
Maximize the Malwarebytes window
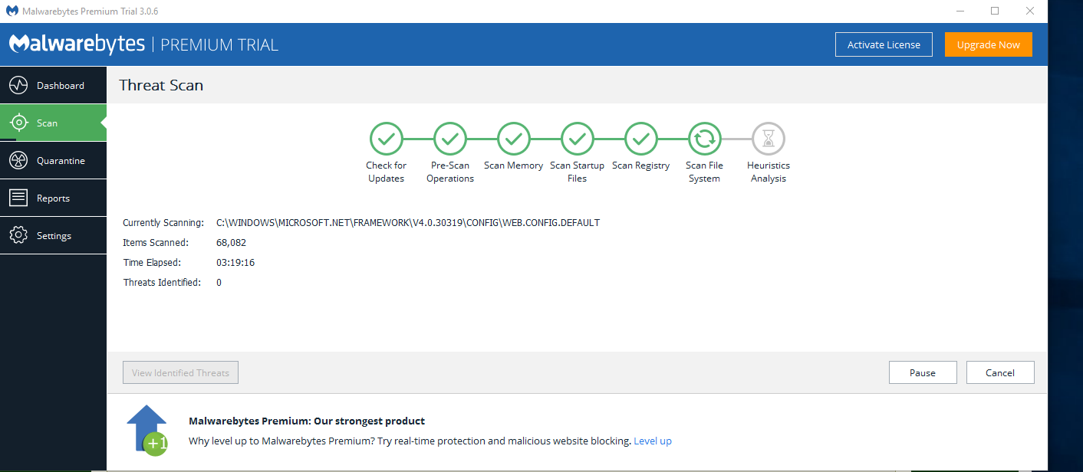coord(995,11)
